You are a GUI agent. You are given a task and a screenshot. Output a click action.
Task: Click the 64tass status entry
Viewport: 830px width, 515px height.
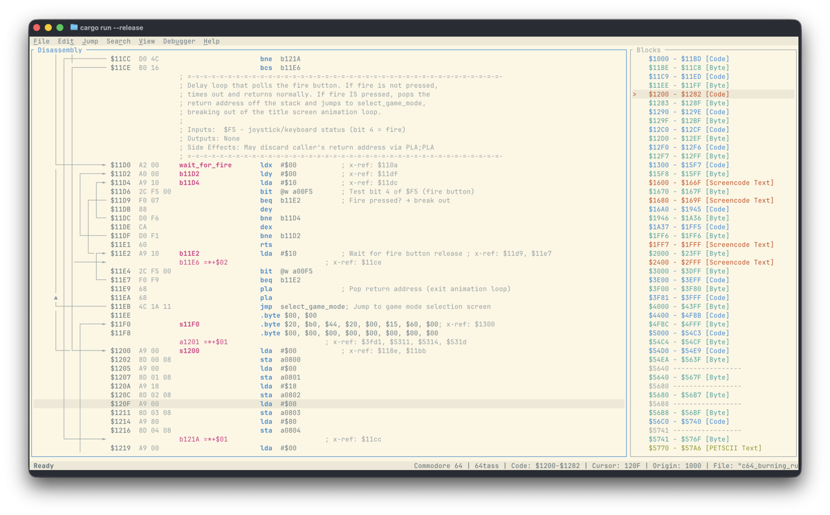[x=487, y=466]
